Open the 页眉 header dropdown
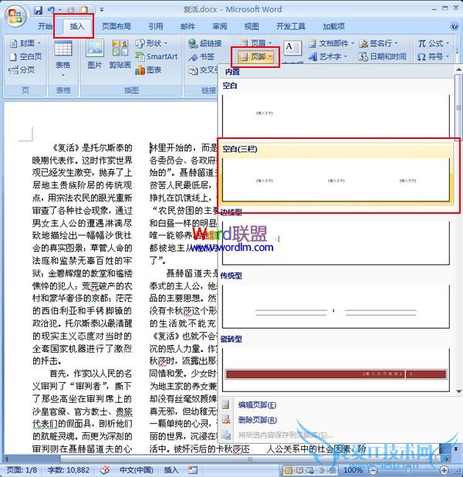The width and height of the screenshot is (463, 477). 256,43
